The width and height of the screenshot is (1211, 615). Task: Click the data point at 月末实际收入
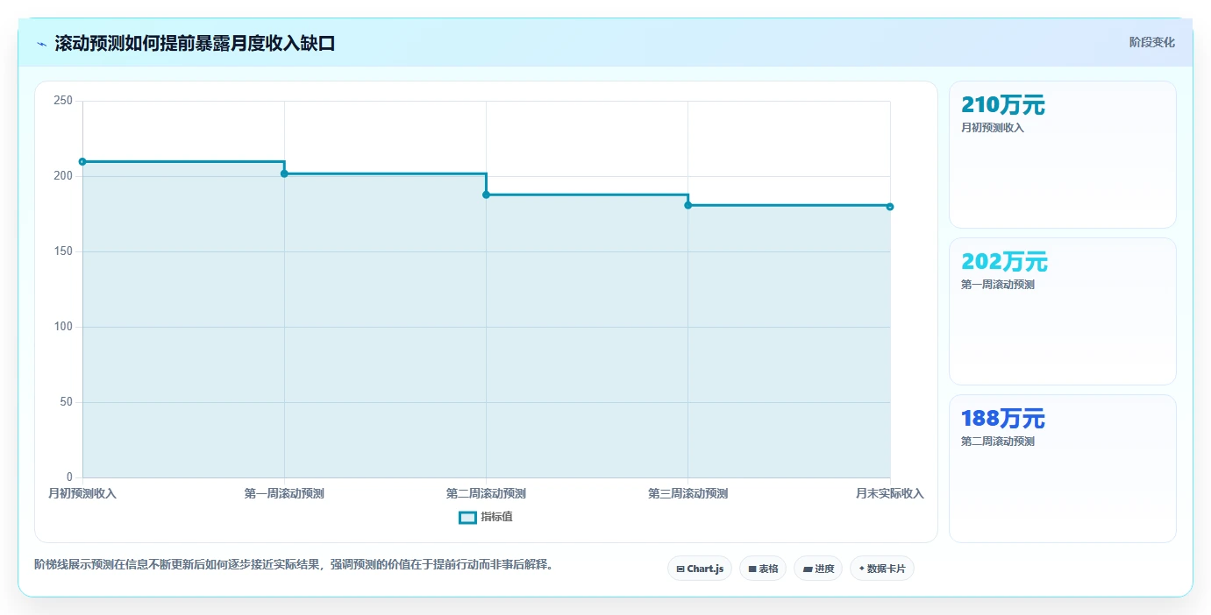tap(890, 207)
